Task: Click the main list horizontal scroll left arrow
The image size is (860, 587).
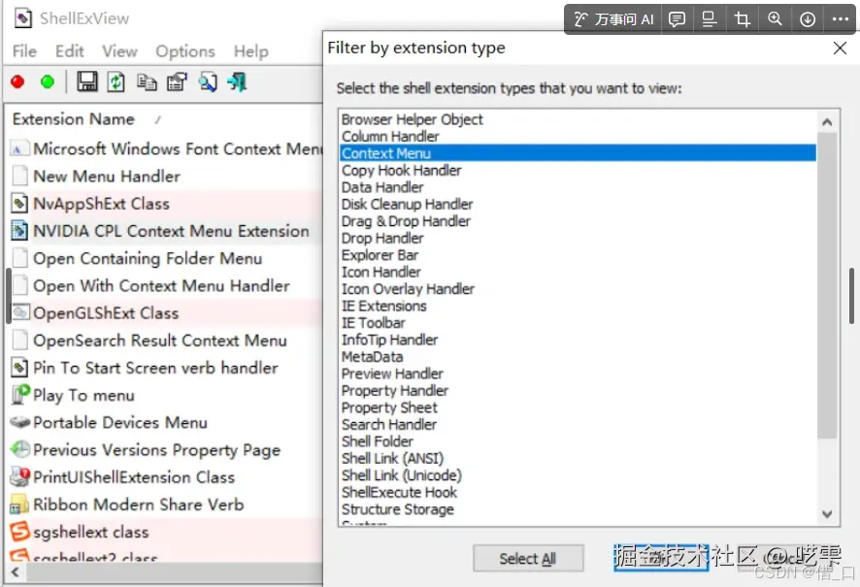Action: tap(16, 572)
